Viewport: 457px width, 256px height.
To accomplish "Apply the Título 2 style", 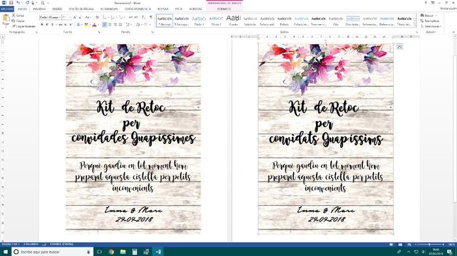I will [x=216, y=21].
